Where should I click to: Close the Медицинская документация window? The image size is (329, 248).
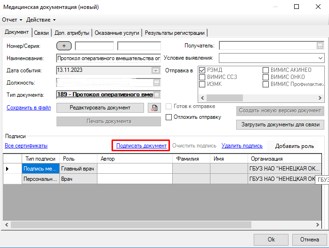(318, 7)
